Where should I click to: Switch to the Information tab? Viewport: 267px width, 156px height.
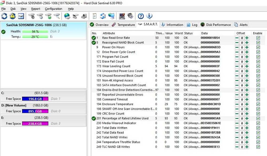(172, 25)
